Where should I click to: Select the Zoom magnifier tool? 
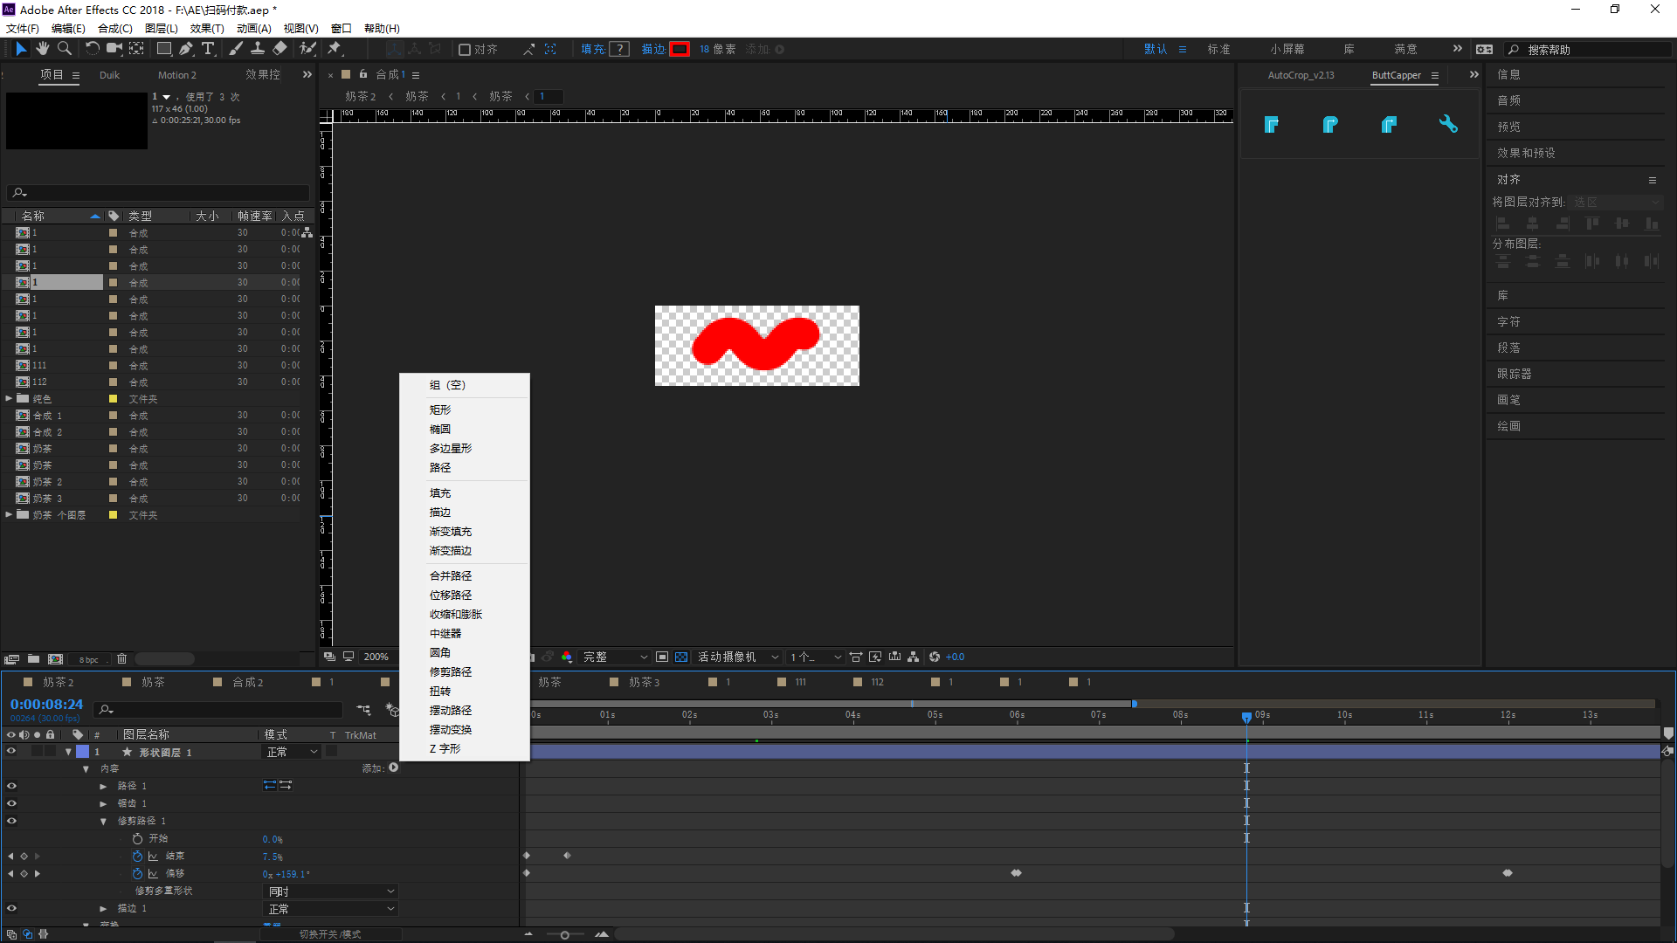65,49
